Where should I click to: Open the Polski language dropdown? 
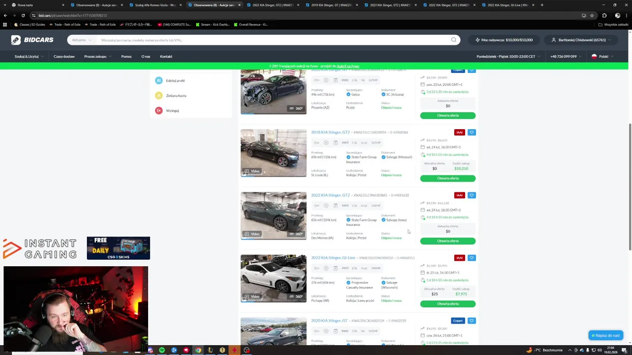603,56
